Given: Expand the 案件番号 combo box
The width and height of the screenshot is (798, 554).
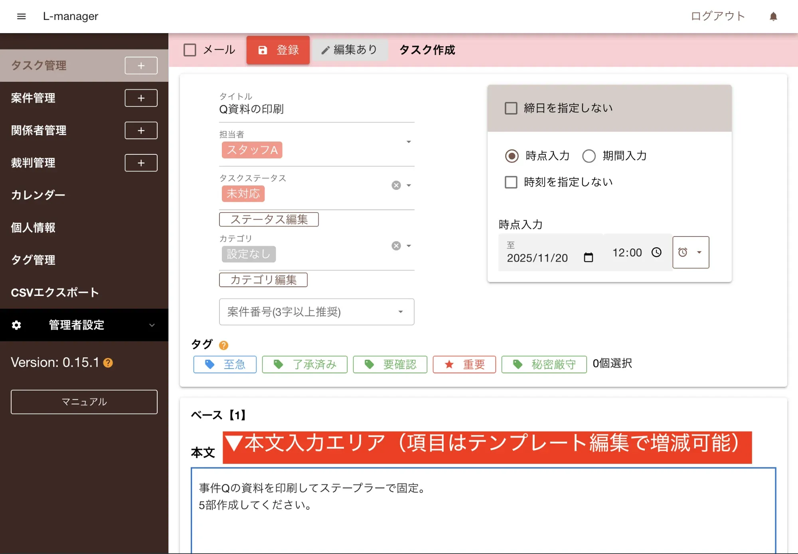Looking at the screenshot, I should [x=400, y=312].
